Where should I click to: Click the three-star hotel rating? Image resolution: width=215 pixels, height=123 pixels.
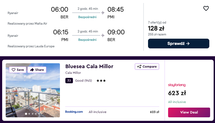(101, 81)
